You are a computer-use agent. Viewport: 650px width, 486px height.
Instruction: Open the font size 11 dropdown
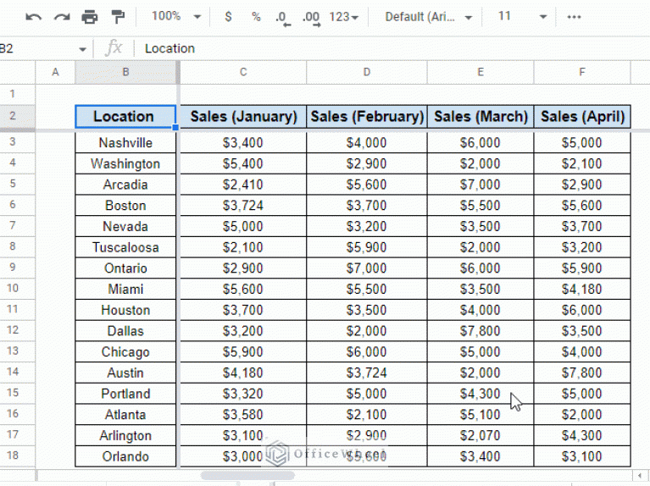(522, 17)
